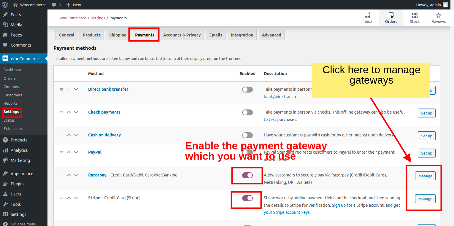Open Coupons in WooCommerce submenu
This screenshot has height=226, width=454.
pyautogui.click(x=11, y=87)
